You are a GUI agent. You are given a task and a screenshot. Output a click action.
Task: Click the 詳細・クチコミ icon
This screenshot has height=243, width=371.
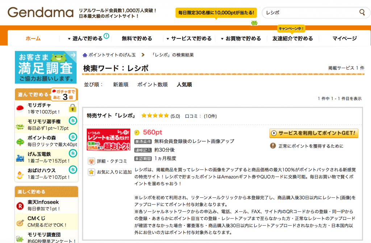pos(92,161)
